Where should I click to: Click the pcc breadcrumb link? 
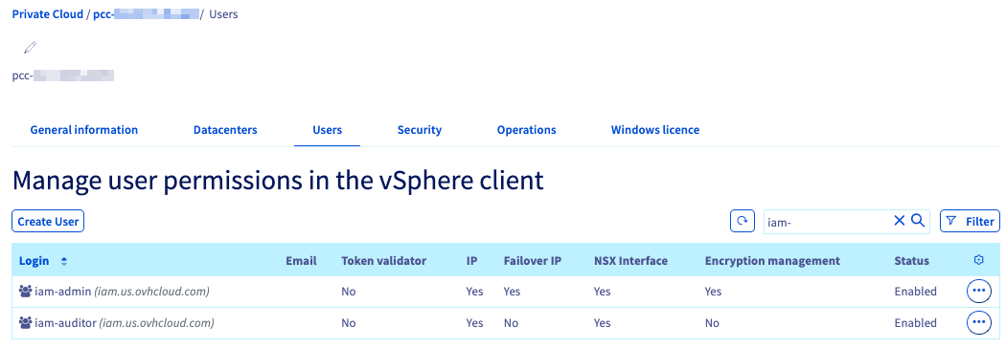coord(148,13)
